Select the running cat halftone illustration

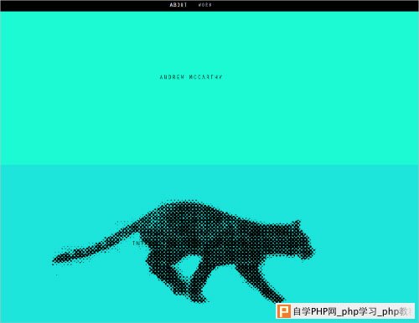184,252
